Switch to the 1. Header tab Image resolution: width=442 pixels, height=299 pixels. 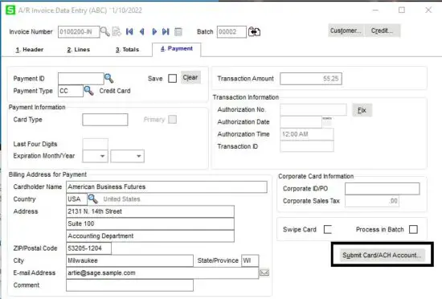click(30, 50)
